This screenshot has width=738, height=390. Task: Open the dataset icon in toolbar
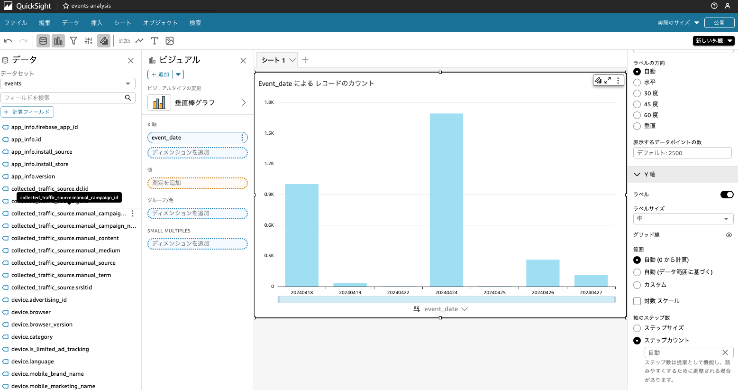43,41
